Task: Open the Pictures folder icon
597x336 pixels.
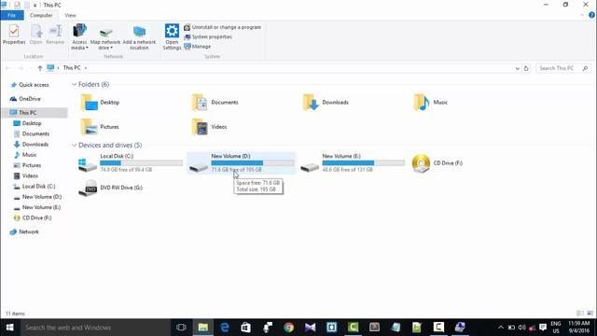Action: coord(90,127)
